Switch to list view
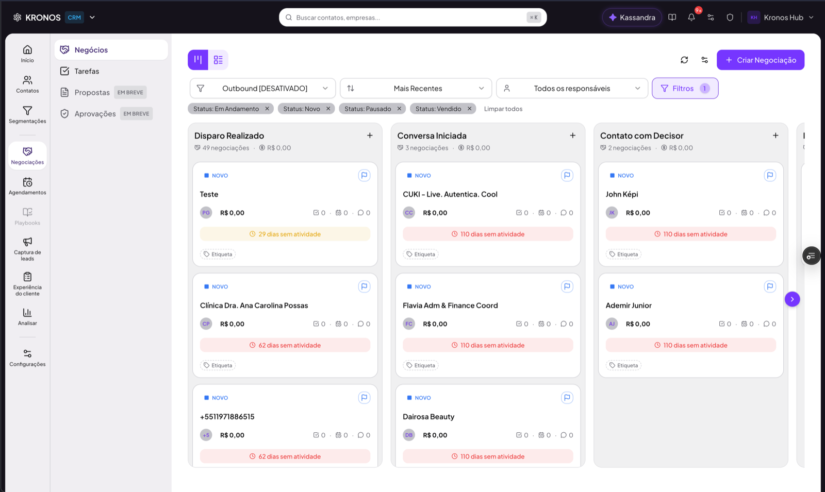The image size is (825, 492). point(218,60)
